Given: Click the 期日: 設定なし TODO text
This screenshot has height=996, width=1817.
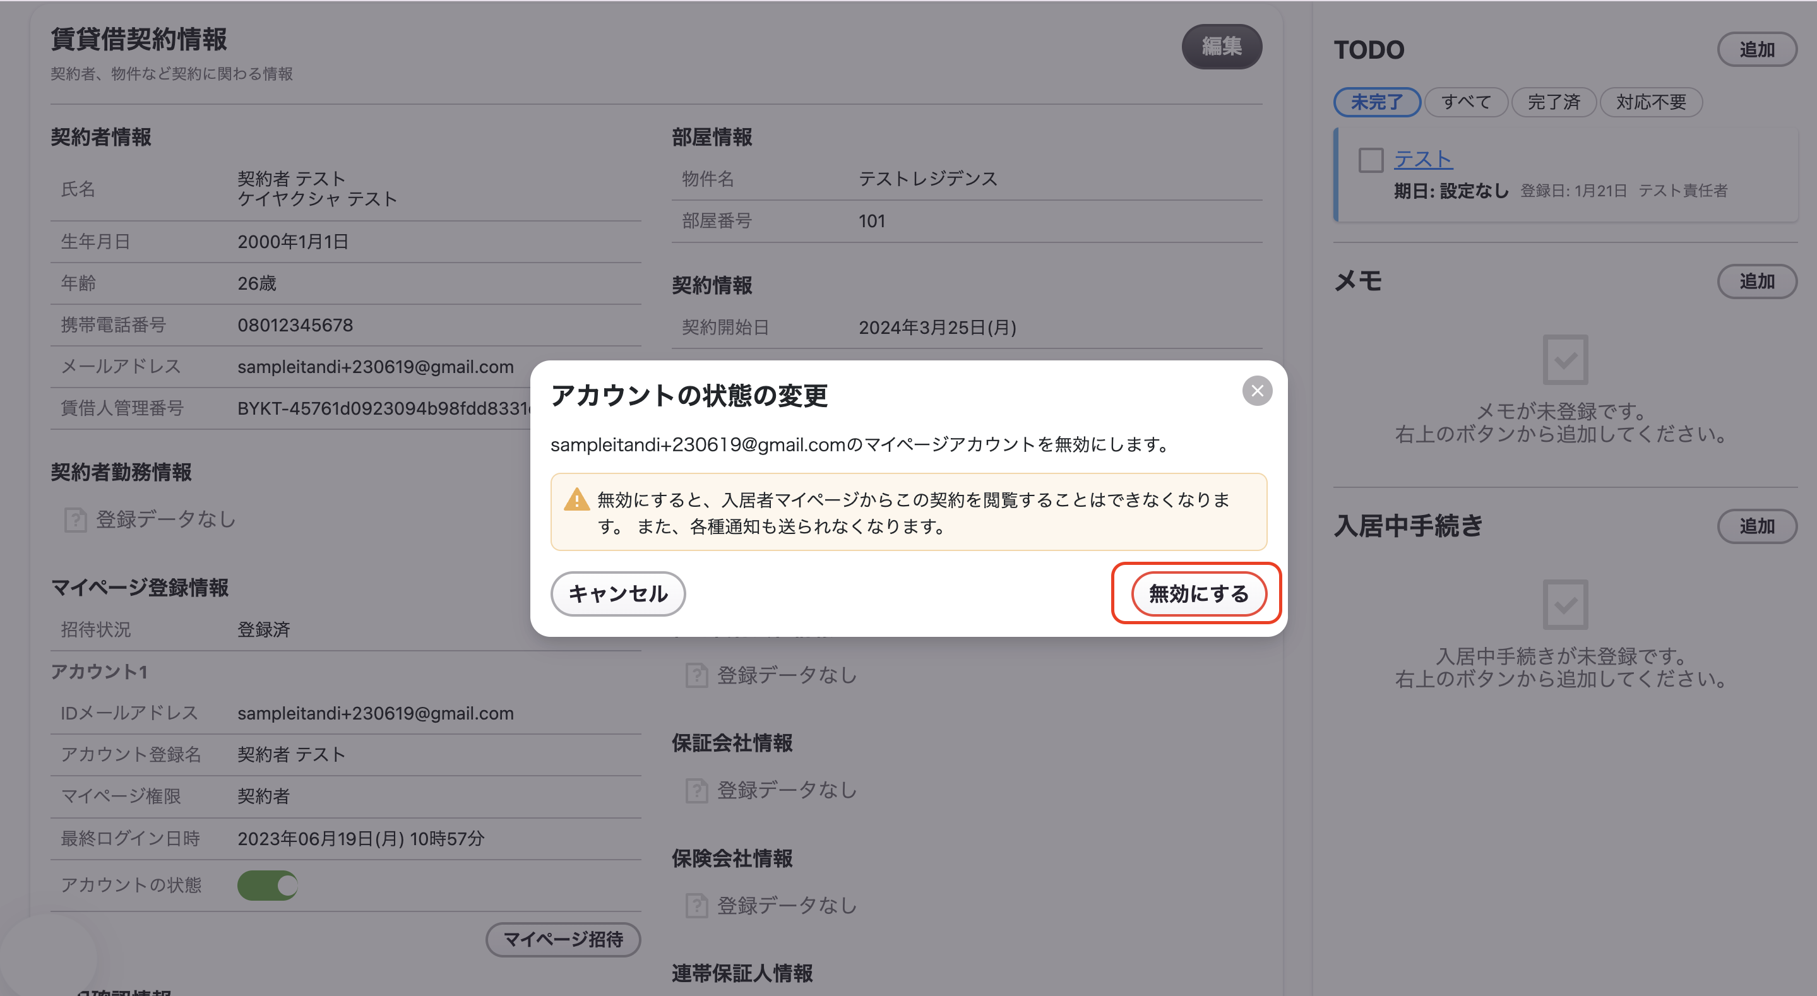Looking at the screenshot, I should pos(1450,191).
